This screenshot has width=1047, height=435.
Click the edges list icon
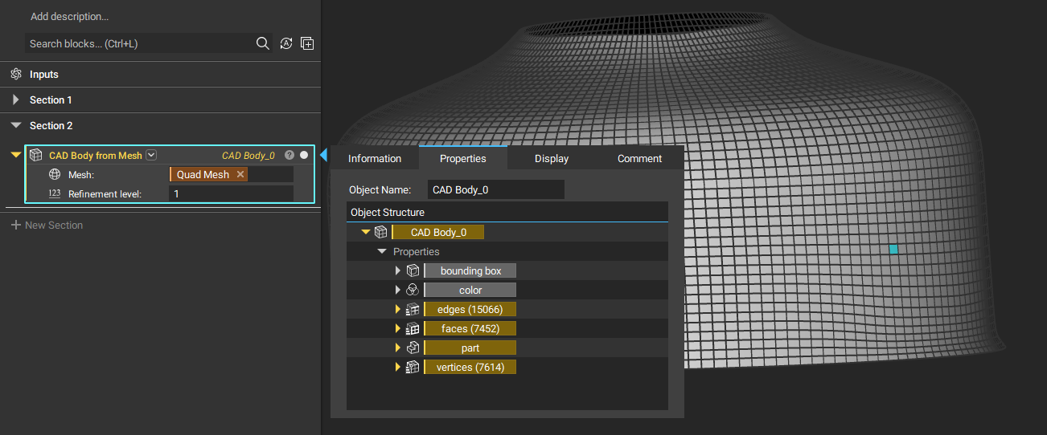pos(413,309)
